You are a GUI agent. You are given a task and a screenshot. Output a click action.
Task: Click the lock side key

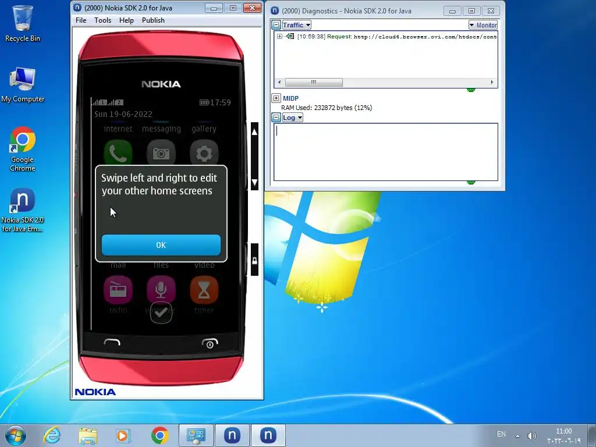pyautogui.click(x=255, y=260)
